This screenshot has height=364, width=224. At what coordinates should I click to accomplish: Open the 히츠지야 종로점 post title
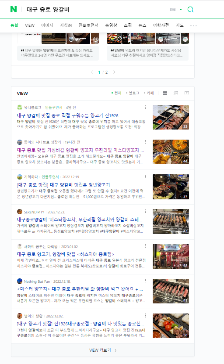pos(66,254)
